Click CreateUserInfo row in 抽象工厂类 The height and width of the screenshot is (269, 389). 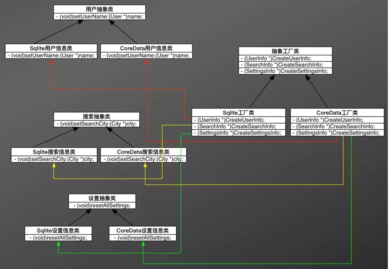tap(285, 58)
